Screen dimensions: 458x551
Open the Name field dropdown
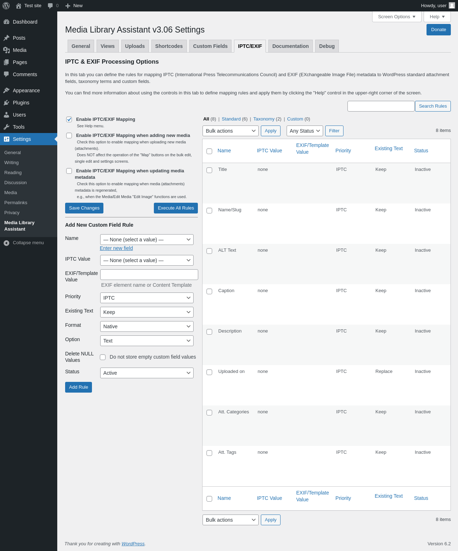tap(147, 240)
